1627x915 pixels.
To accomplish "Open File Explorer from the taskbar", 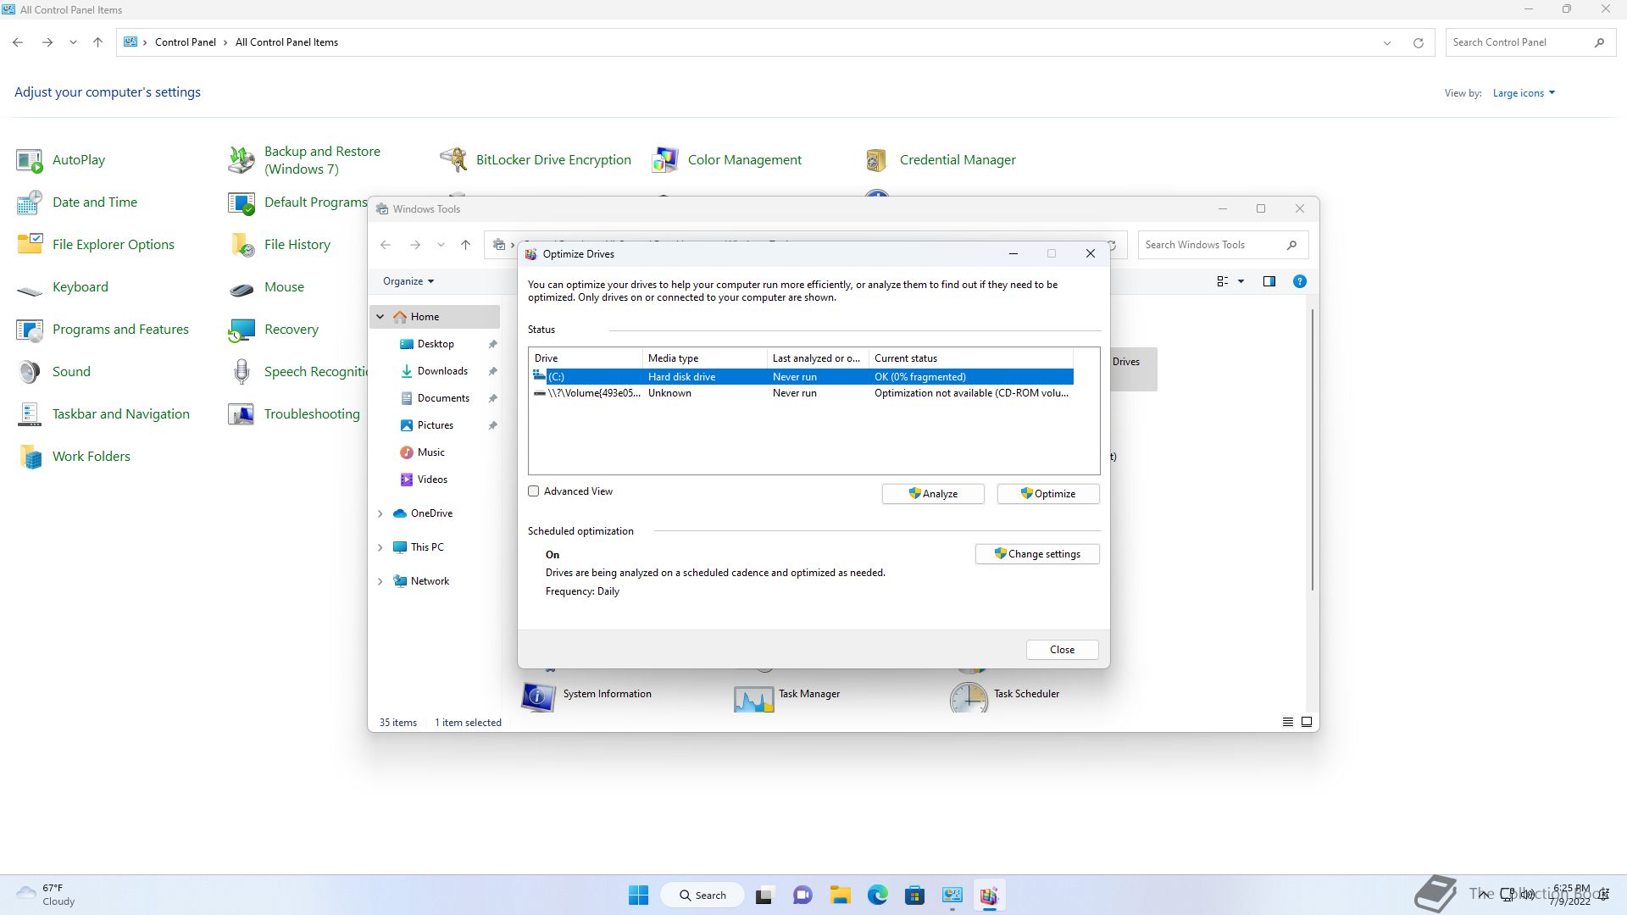I will pyautogui.click(x=840, y=896).
